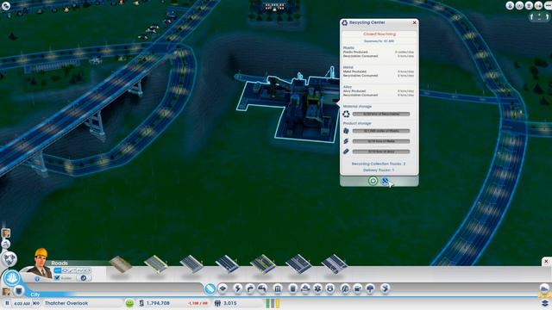Open the Health services medical star icon
Image resolution: width=552 pixels, height=310 pixels.
317,288
